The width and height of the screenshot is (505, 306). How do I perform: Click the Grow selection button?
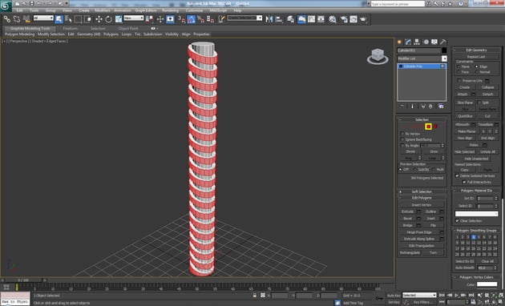434,151
